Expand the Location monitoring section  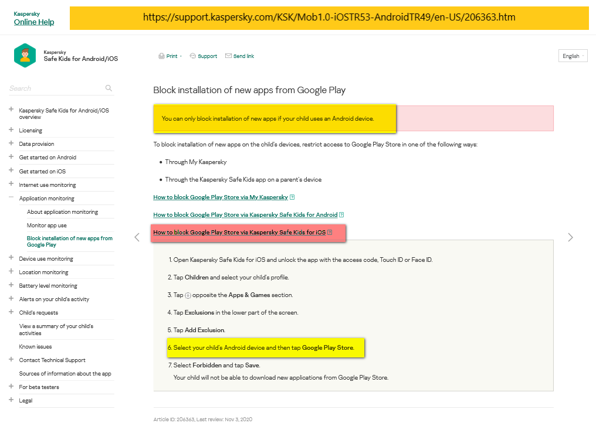[x=11, y=272]
